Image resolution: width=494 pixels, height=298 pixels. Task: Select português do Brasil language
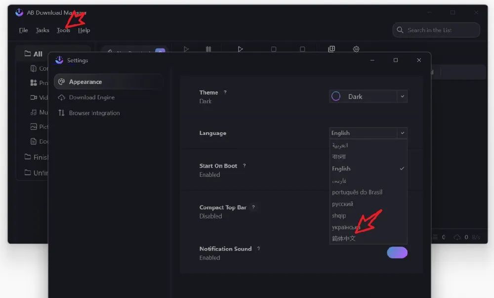[369, 192]
